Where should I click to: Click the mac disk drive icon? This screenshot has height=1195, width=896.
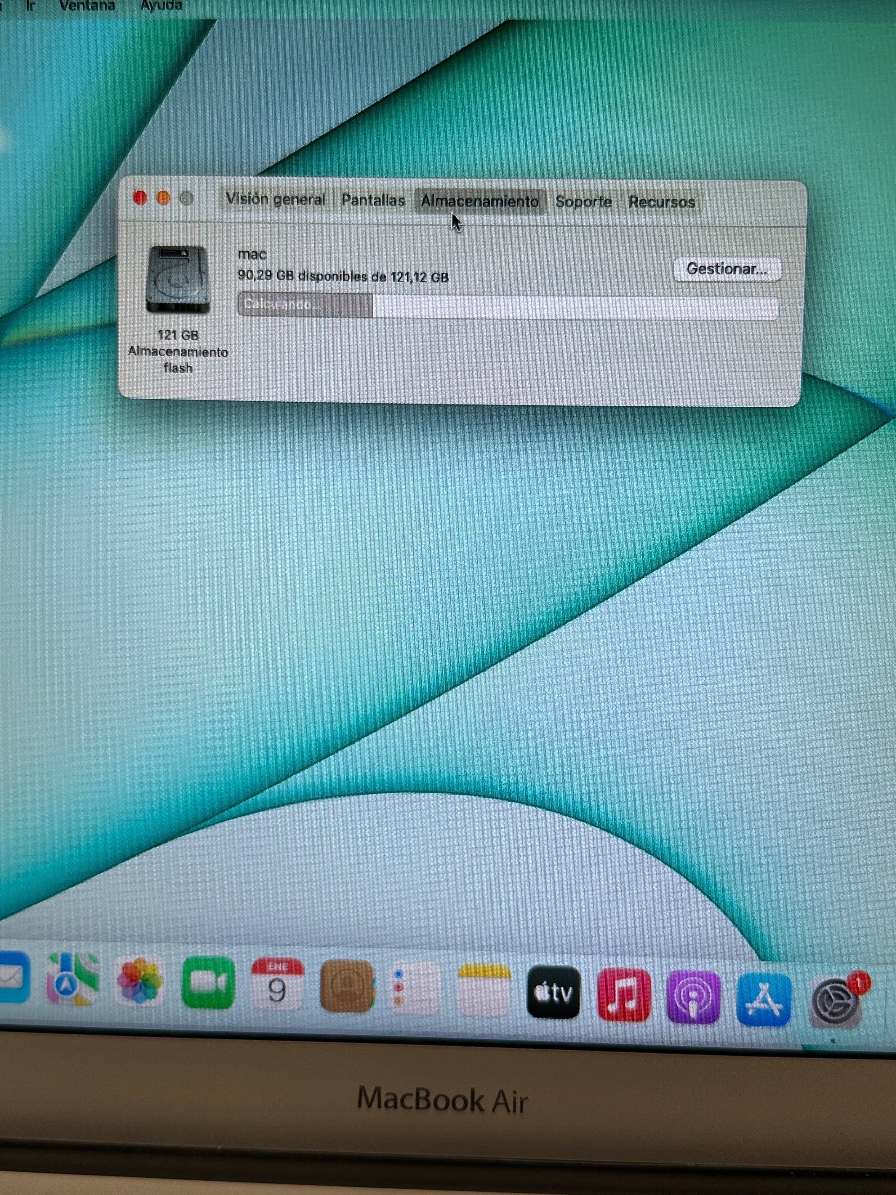click(x=178, y=280)
